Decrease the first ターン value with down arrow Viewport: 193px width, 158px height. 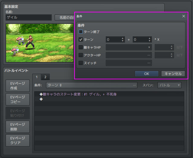123,41
